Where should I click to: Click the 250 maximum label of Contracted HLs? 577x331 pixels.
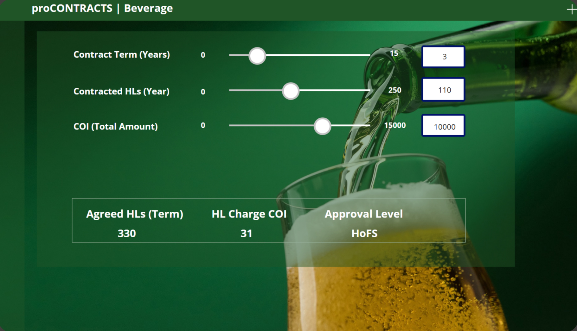[x=395, y=90]
